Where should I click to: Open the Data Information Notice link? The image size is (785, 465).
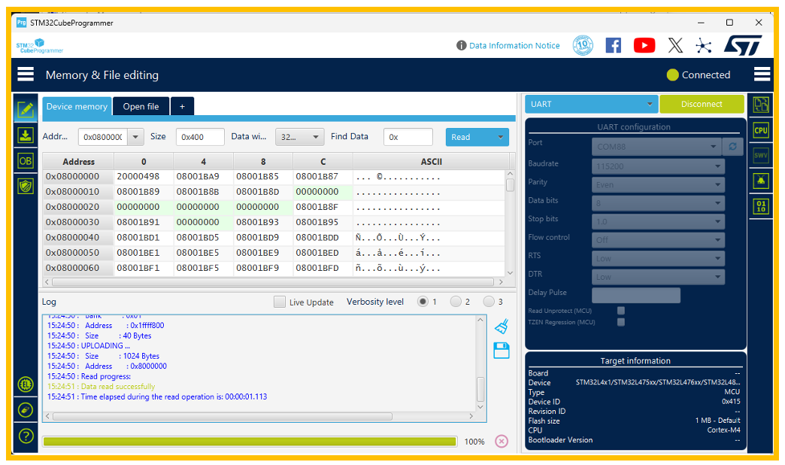pos(514,46)
